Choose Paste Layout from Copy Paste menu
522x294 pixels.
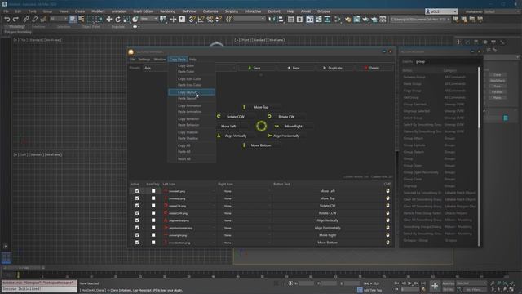coord(192,98)
